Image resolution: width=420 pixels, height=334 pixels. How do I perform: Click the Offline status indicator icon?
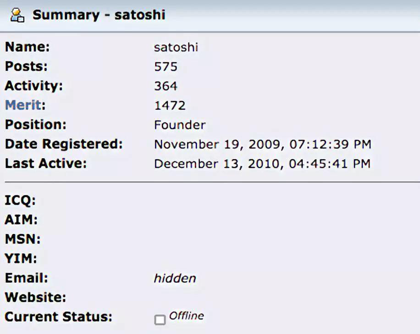160,320
